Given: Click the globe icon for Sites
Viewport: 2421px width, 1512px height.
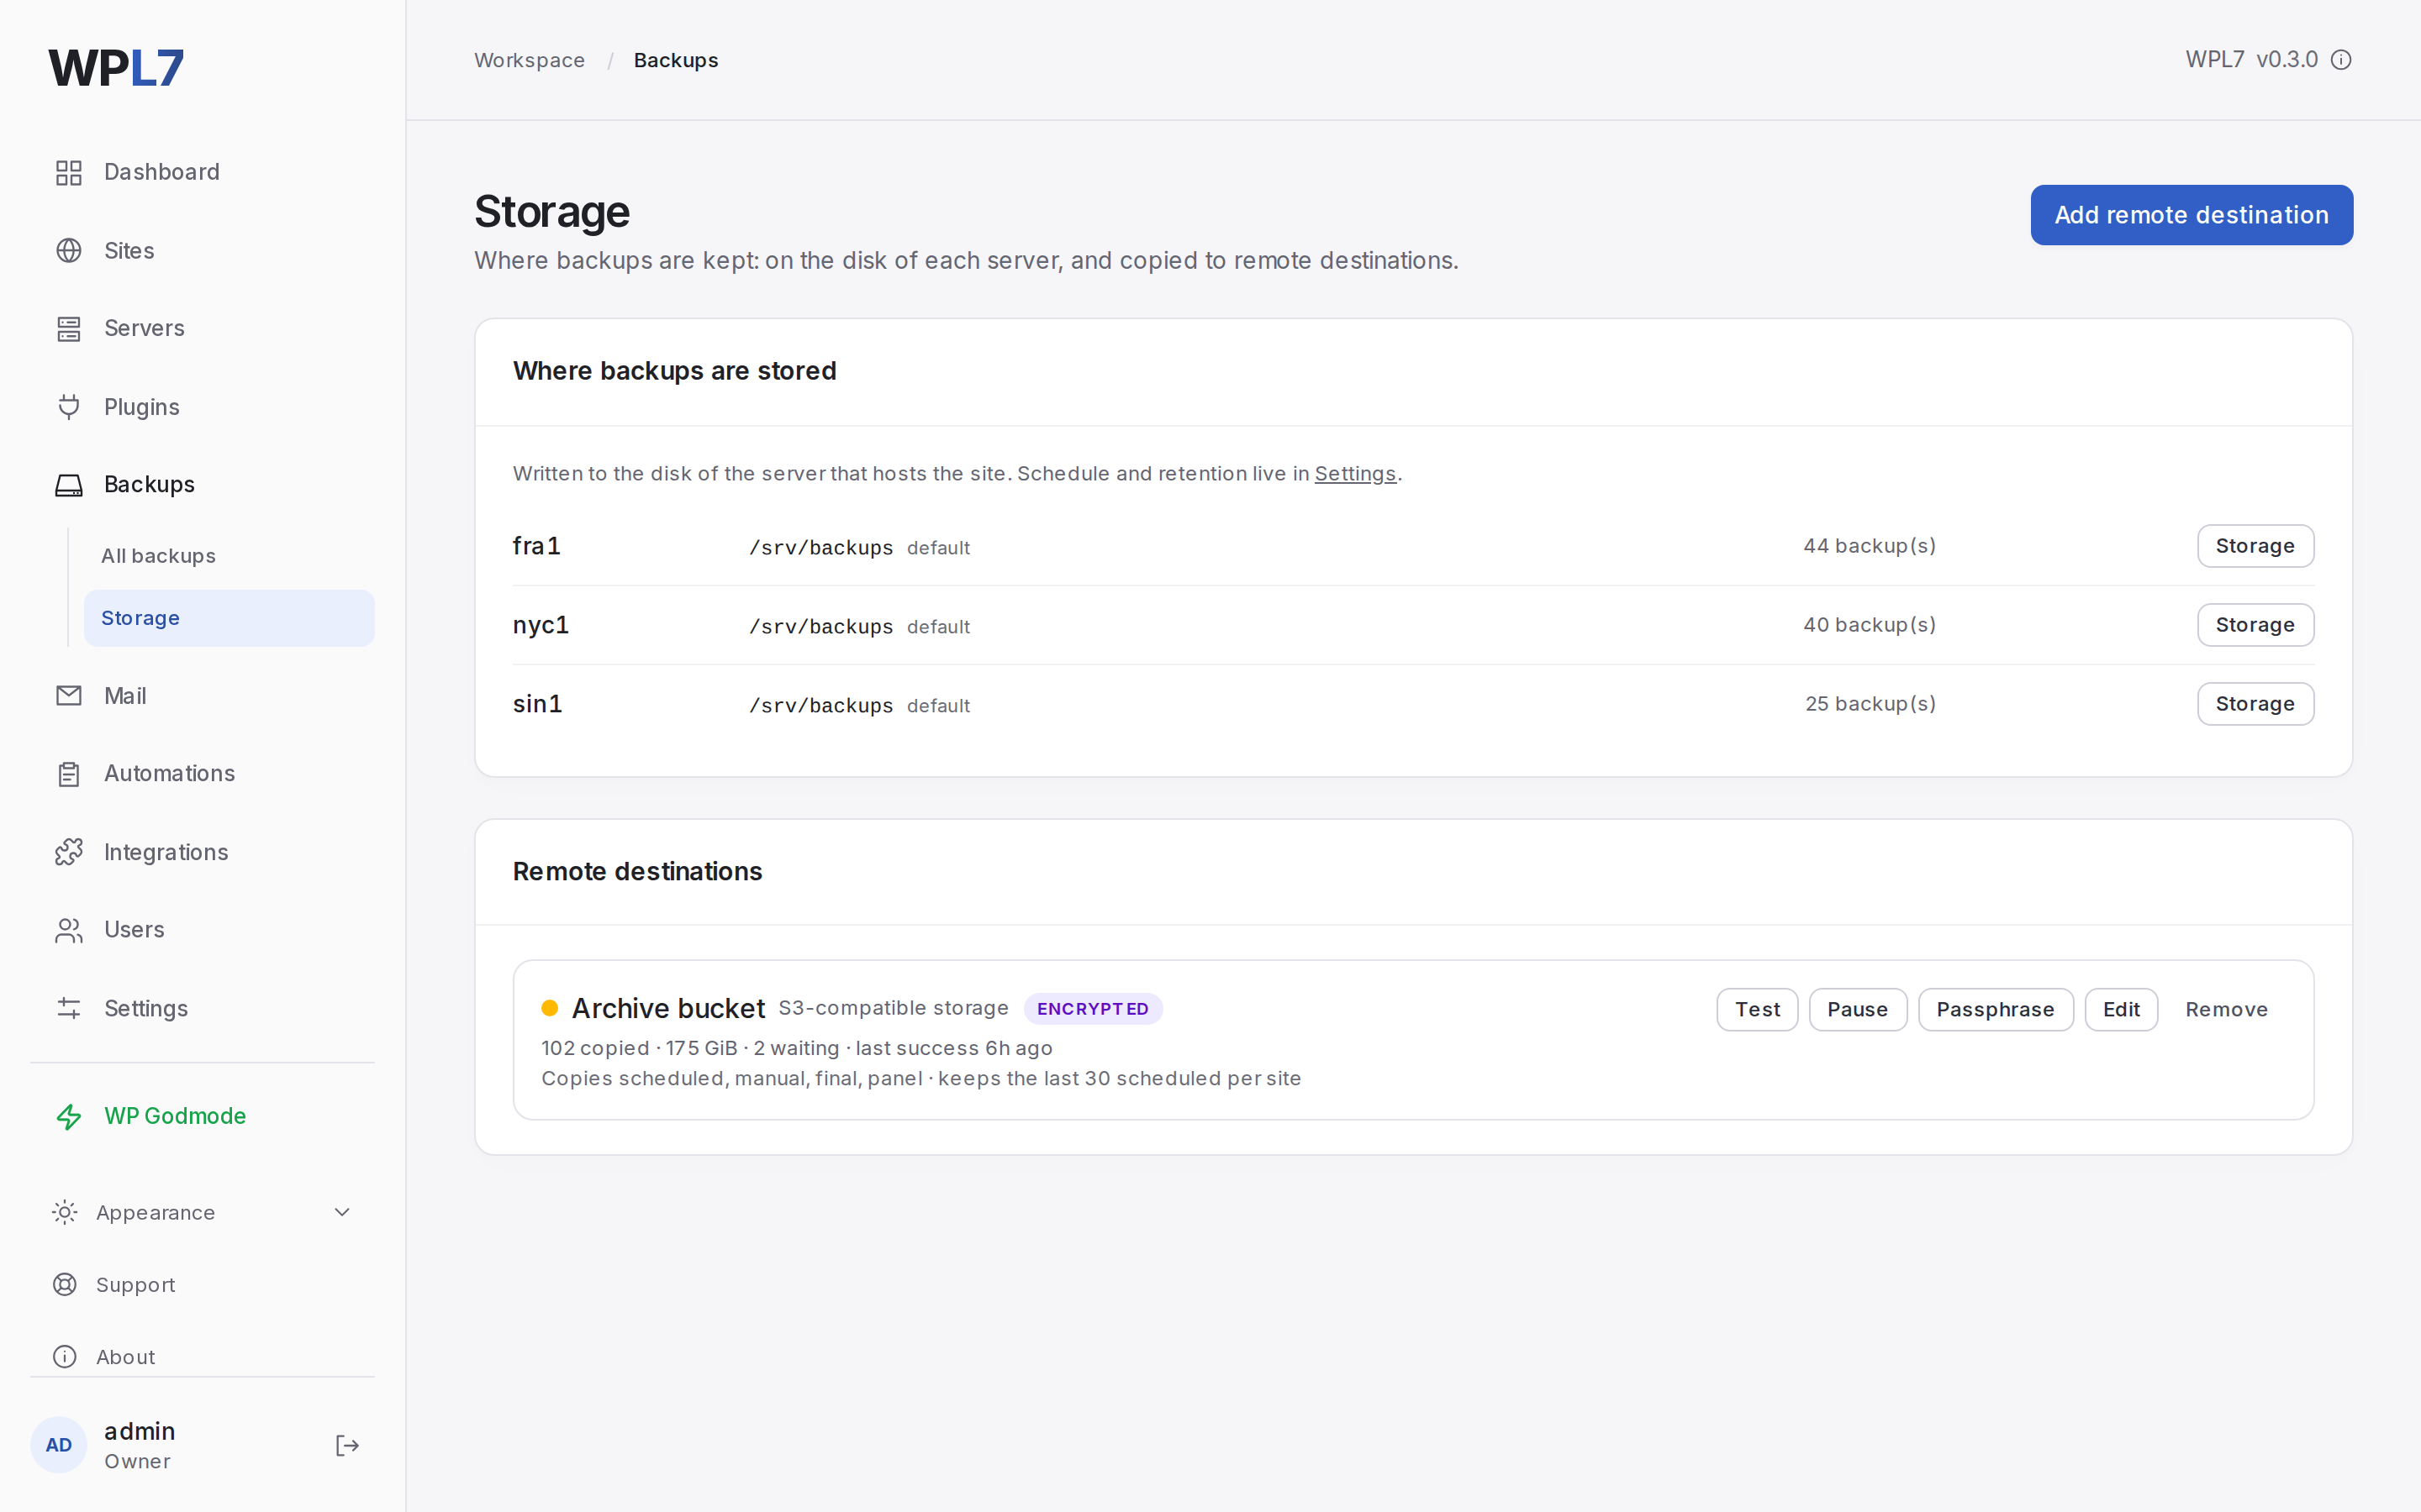Looking at the screenshot, I should click(x=69, y=251).
